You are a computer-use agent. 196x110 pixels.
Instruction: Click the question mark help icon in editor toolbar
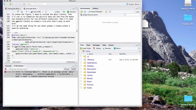(26, 12)
